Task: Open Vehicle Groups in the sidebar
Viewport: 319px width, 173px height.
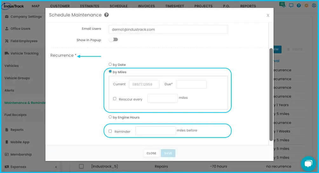Action: coord(17,78)
